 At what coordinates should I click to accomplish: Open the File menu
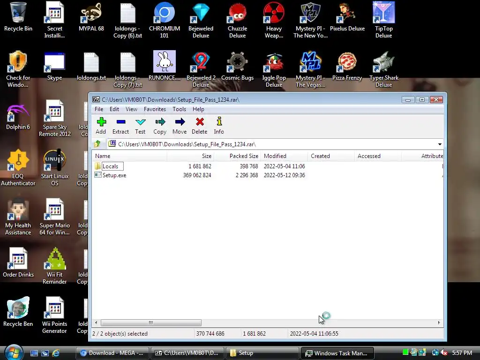click(x=99, y=109)
